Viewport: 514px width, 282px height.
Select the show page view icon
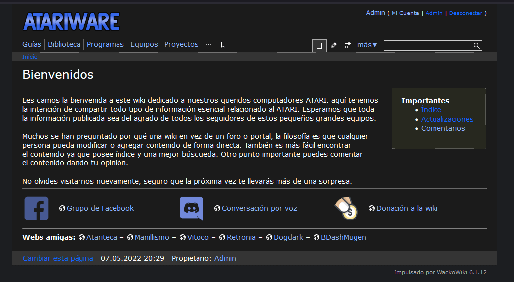[319, 46]
